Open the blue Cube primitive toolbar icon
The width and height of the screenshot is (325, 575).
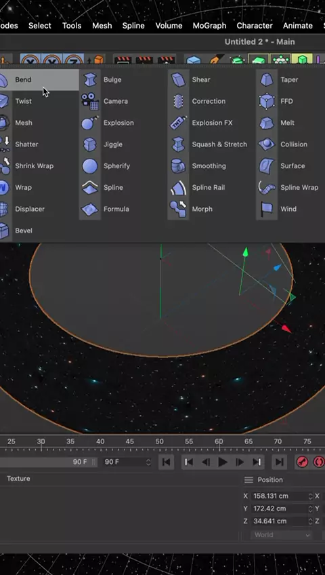pyautogui.click(x=193, y=60)
